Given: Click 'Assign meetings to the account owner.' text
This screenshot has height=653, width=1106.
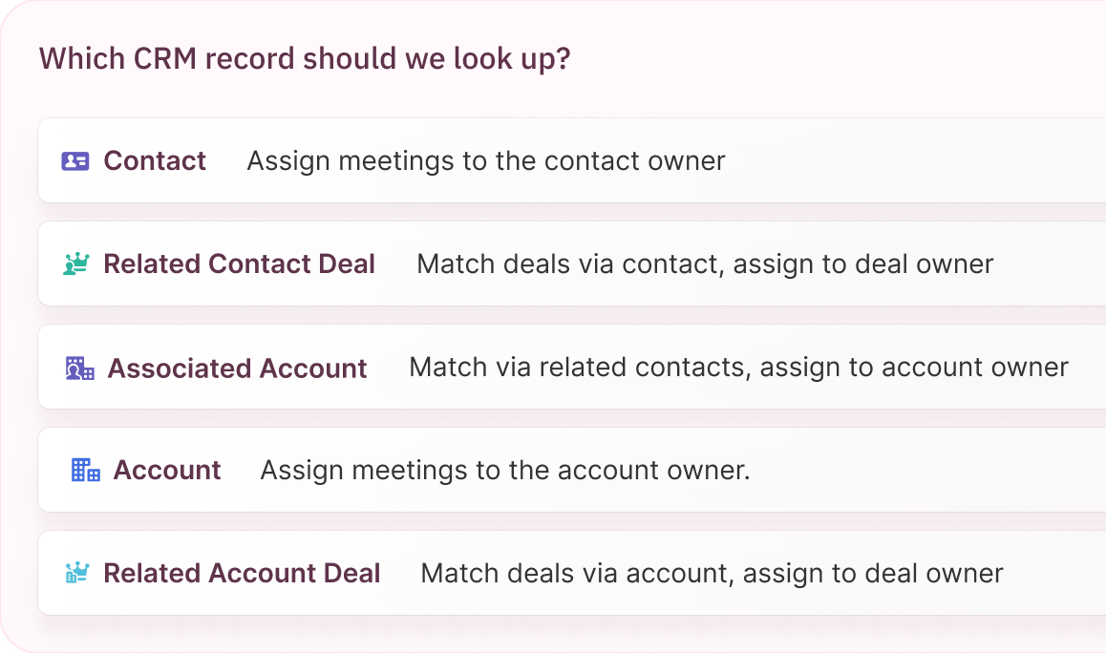Looking at the screenshot, I should tap(504, 470).
